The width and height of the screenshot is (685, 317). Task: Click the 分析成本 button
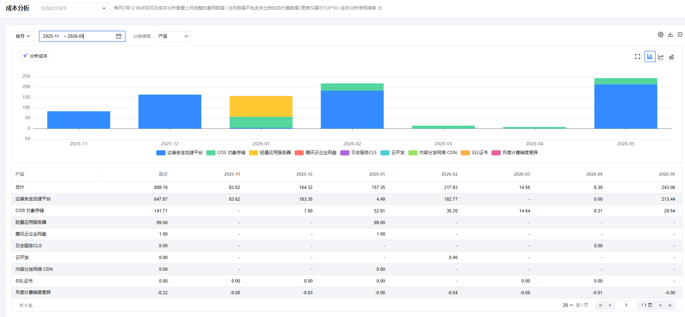pos(35,56)
